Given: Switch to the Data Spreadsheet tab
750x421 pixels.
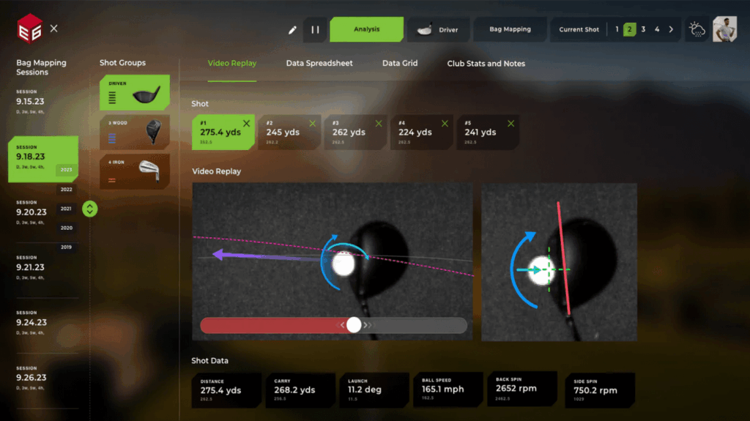Looking at the screenshot, I should (319, 64).
